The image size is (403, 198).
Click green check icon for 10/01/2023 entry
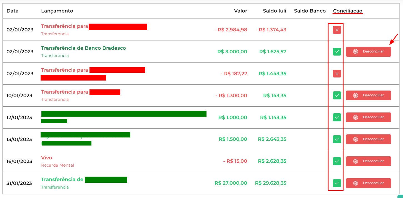tap(337, 95)
